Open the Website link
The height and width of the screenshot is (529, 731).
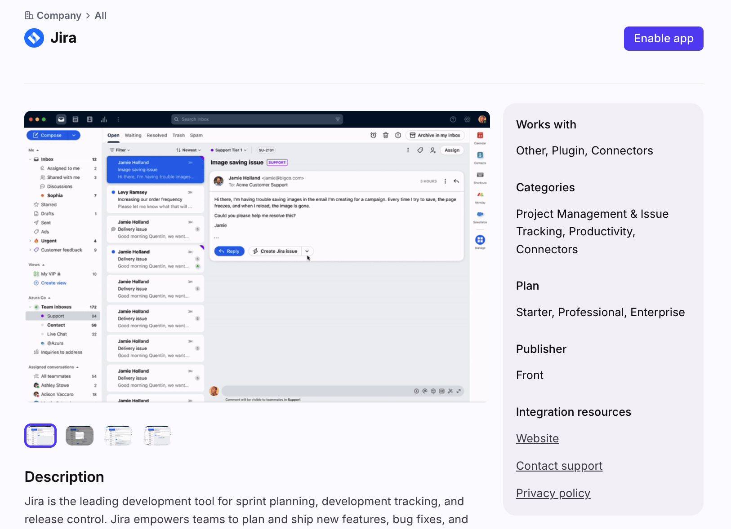(537, 439)
